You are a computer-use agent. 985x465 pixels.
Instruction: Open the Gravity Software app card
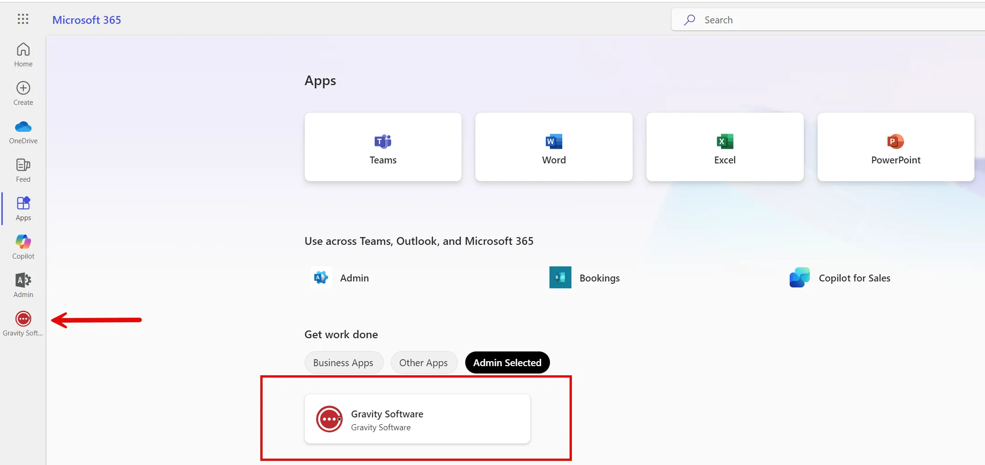(x=417, y=419)
